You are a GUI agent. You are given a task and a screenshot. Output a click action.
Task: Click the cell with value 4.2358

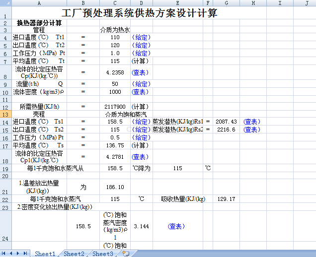click(115, 72)
